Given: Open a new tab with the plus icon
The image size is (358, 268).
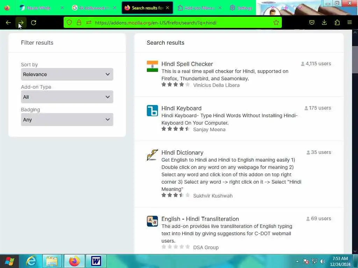Looking at the screenshot, I should pyautogui.click(x=286, y=8).
